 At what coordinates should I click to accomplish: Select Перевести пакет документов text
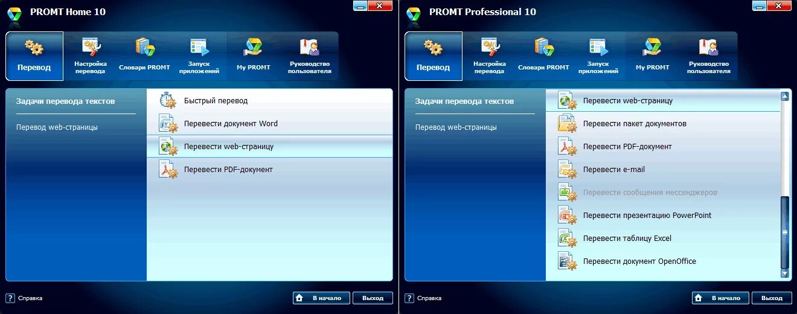[x=635, y=124]
